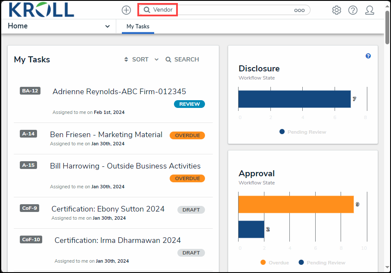391x273 pixels.
Task: Toggle Pending Review legend in Approval chart
Action: (322, 263)
